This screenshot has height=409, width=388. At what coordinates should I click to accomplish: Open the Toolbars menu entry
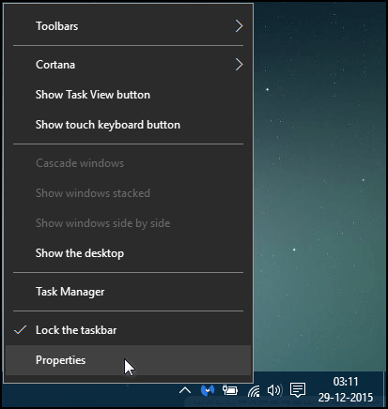[x=128, y=26]
